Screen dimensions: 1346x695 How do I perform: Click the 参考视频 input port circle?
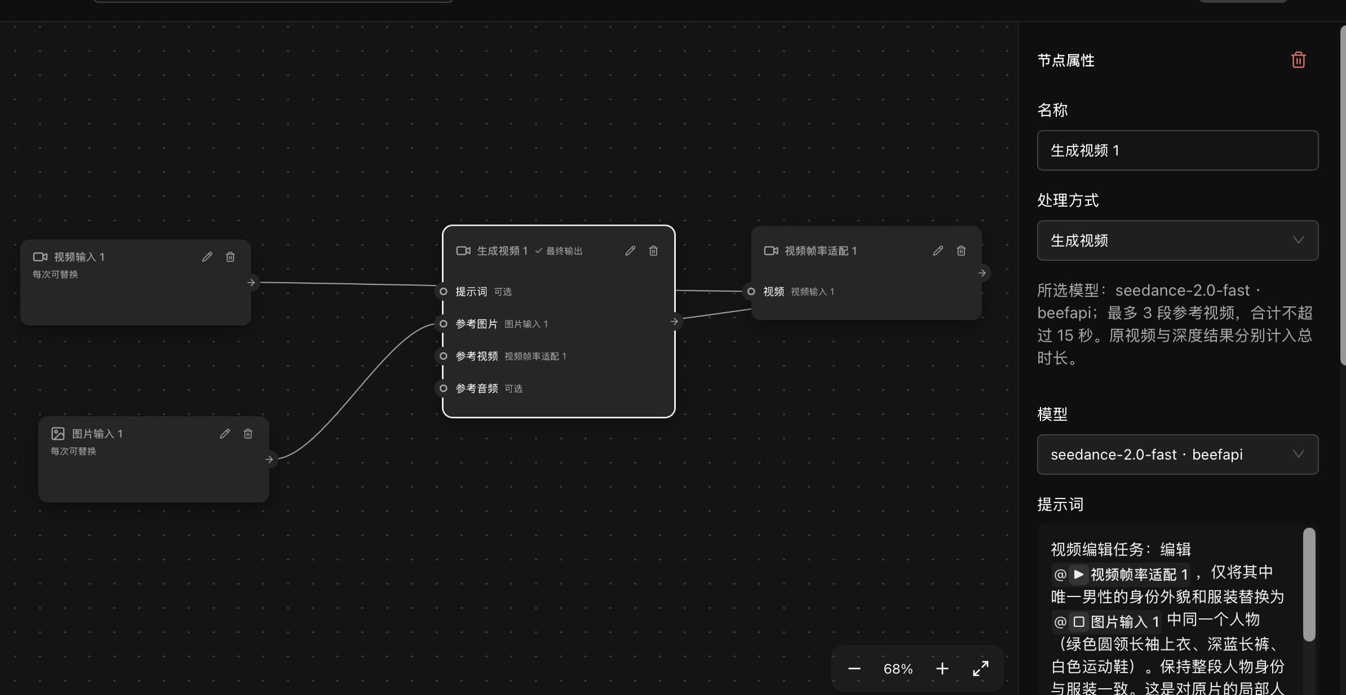[443, 356]
